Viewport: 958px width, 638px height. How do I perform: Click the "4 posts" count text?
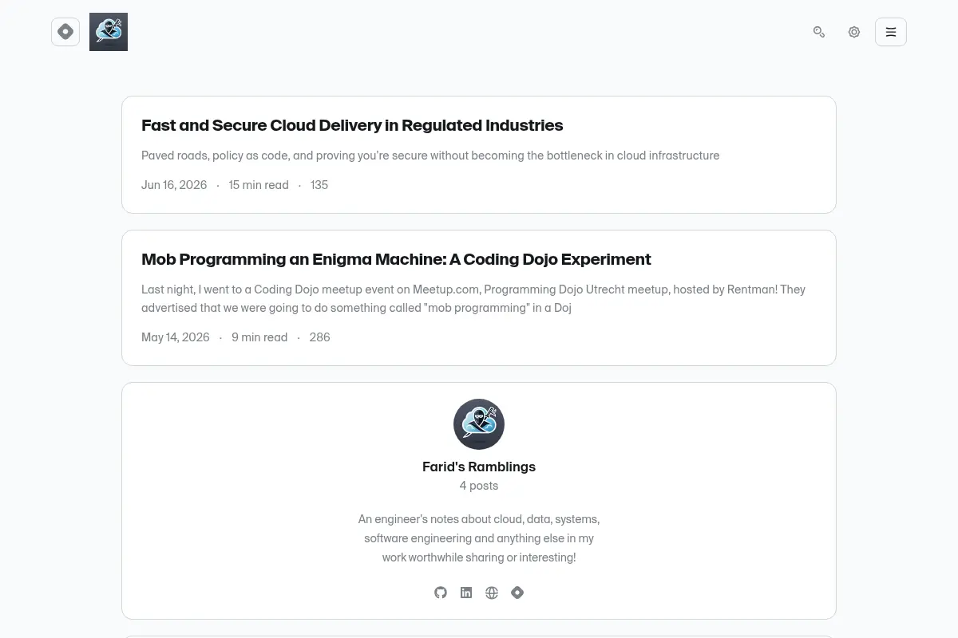(x=479, y=486)
